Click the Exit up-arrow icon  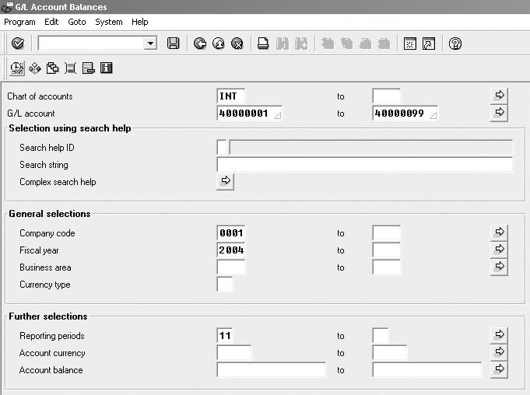click(219, 44)
